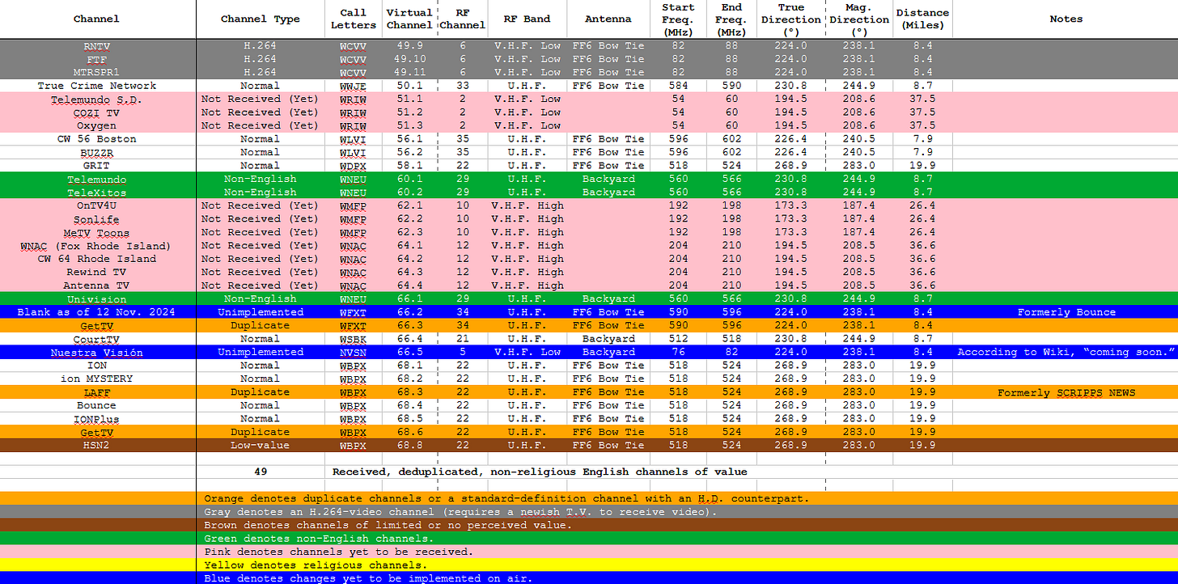Click the "Virtual Channel" header cell
This screenshot has height=584, width=1178.
click(409, 19)
